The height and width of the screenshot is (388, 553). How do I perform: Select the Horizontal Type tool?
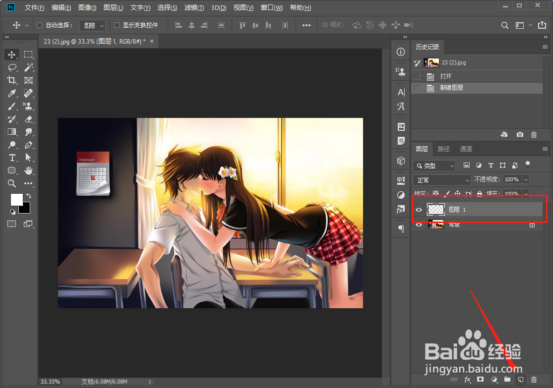(x=11, y=158)
